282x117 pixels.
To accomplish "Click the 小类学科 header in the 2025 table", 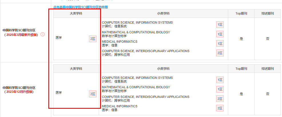I will (163, 14).
